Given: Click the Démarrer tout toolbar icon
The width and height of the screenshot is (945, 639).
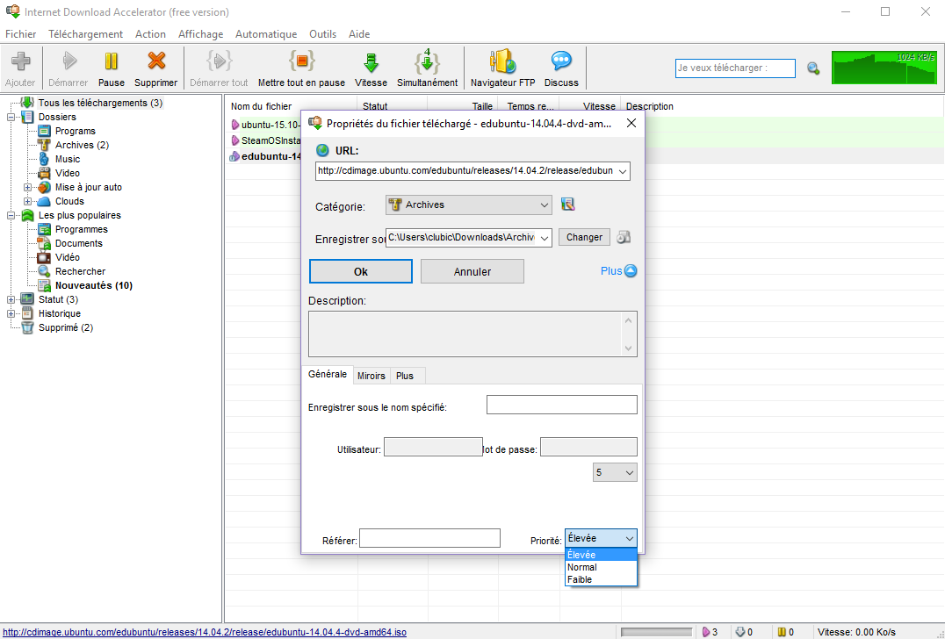Looking at the screenshot, I should [220, 61].
